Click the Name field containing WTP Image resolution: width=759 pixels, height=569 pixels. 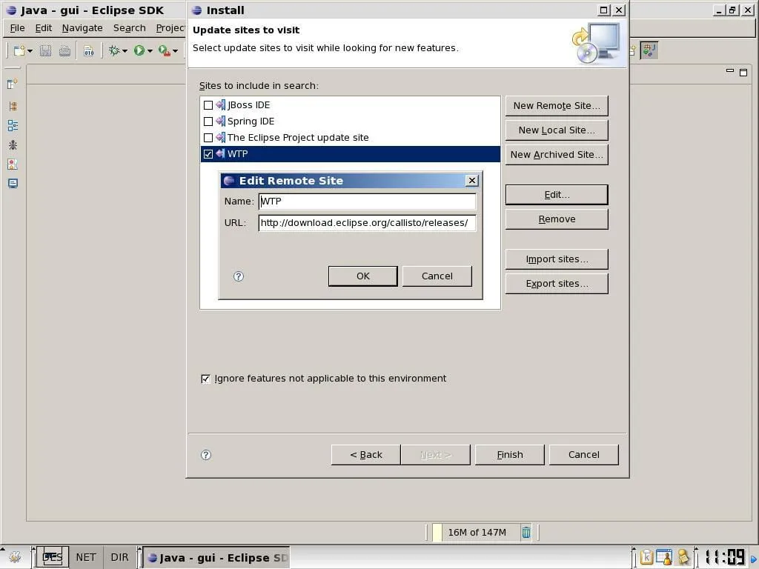(368, 202)
